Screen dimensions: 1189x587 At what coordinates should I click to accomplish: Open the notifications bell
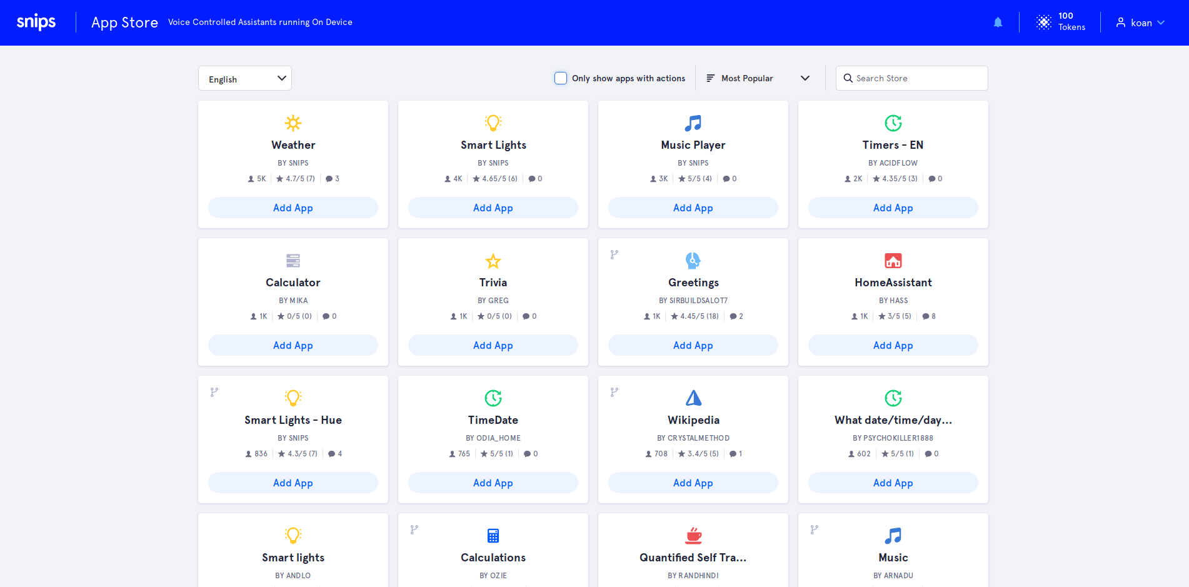pyautogui.click(x=998, y=23)
